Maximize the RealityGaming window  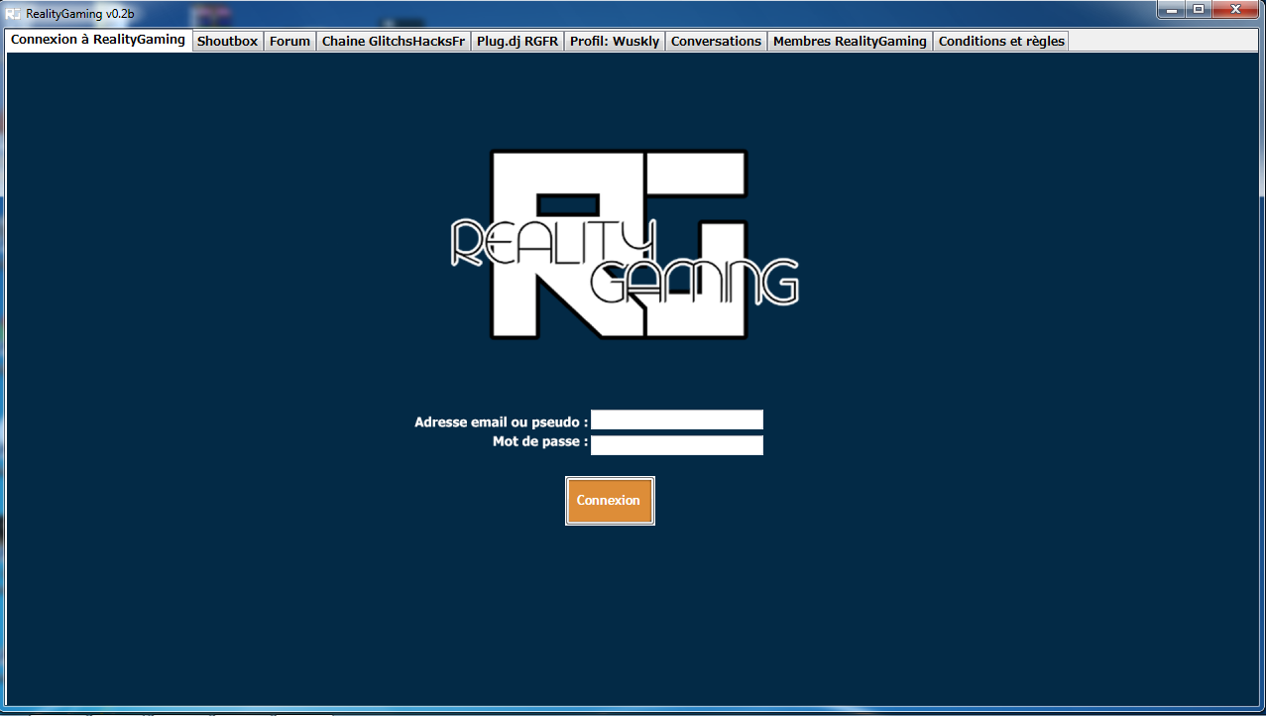coord(1199,9)
